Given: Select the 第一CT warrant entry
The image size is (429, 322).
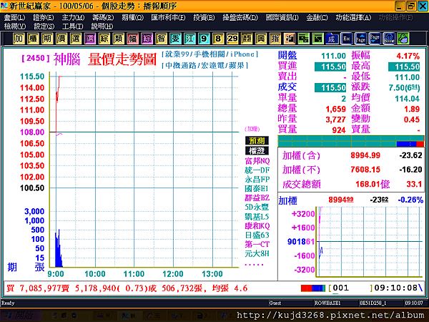Looking at the screenshot, I should (x=257, y=244).
